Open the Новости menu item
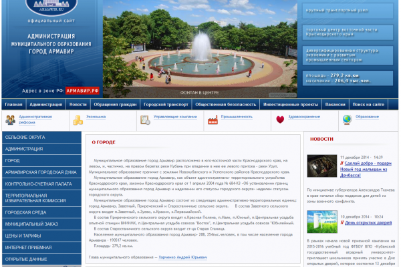 (78, 105)
